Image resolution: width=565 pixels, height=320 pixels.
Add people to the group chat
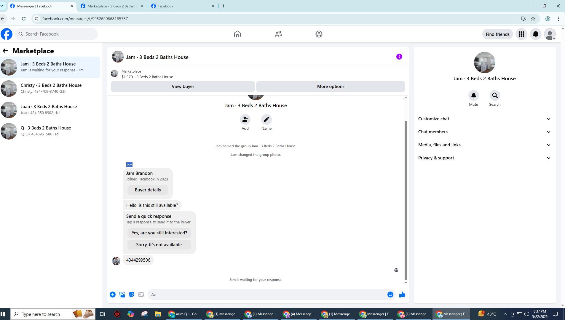(x=245, y=119)
